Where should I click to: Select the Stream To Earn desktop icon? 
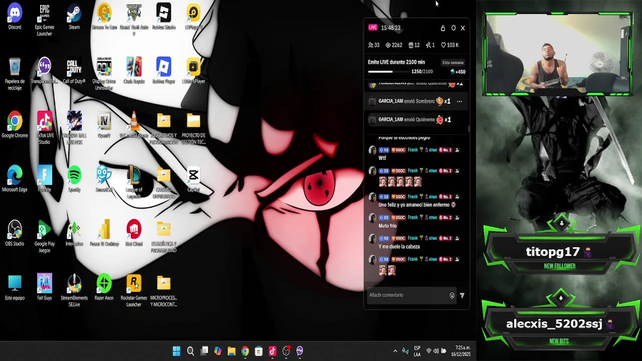point(104,17)
